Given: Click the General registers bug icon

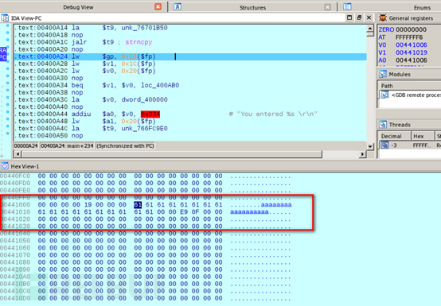Looking at the screenshot, I should (x=383, y=18).
